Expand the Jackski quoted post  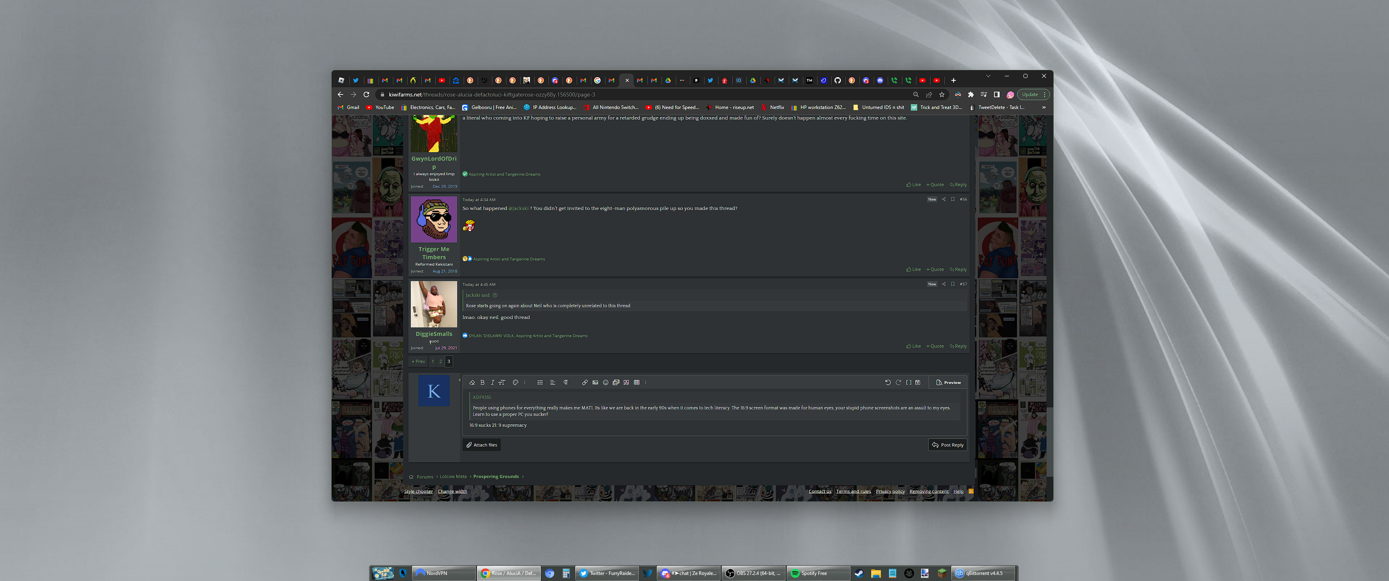[495, 296]
